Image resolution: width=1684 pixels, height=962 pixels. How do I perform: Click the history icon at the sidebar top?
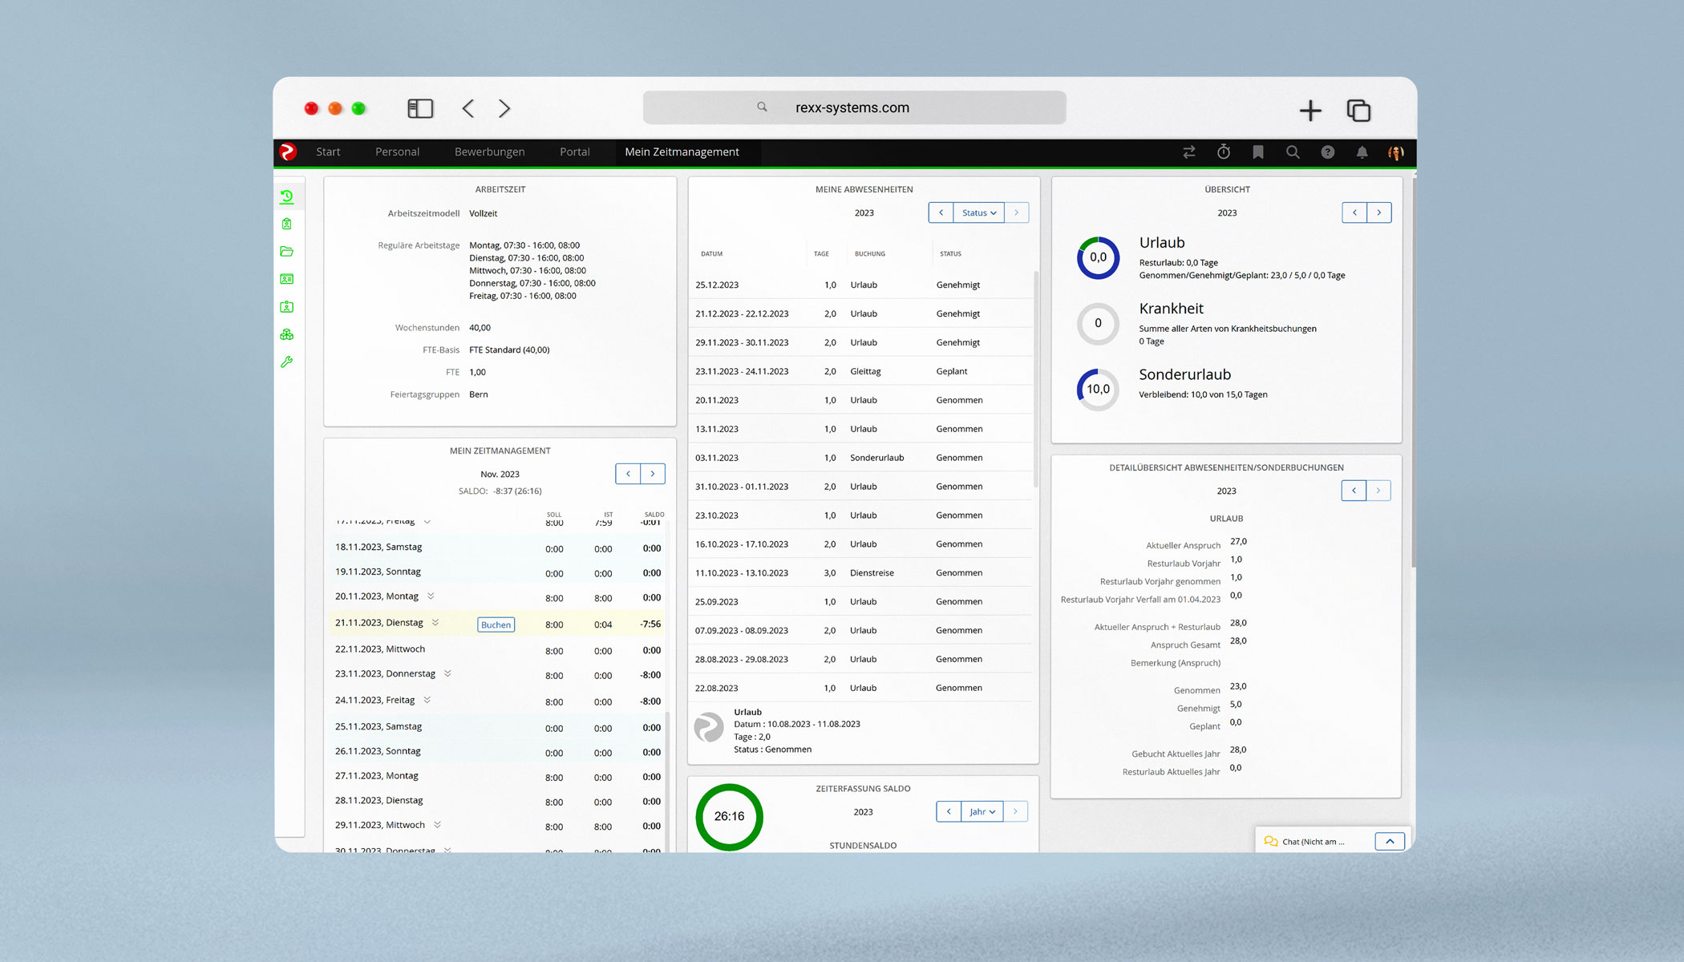tap(287, 196)
